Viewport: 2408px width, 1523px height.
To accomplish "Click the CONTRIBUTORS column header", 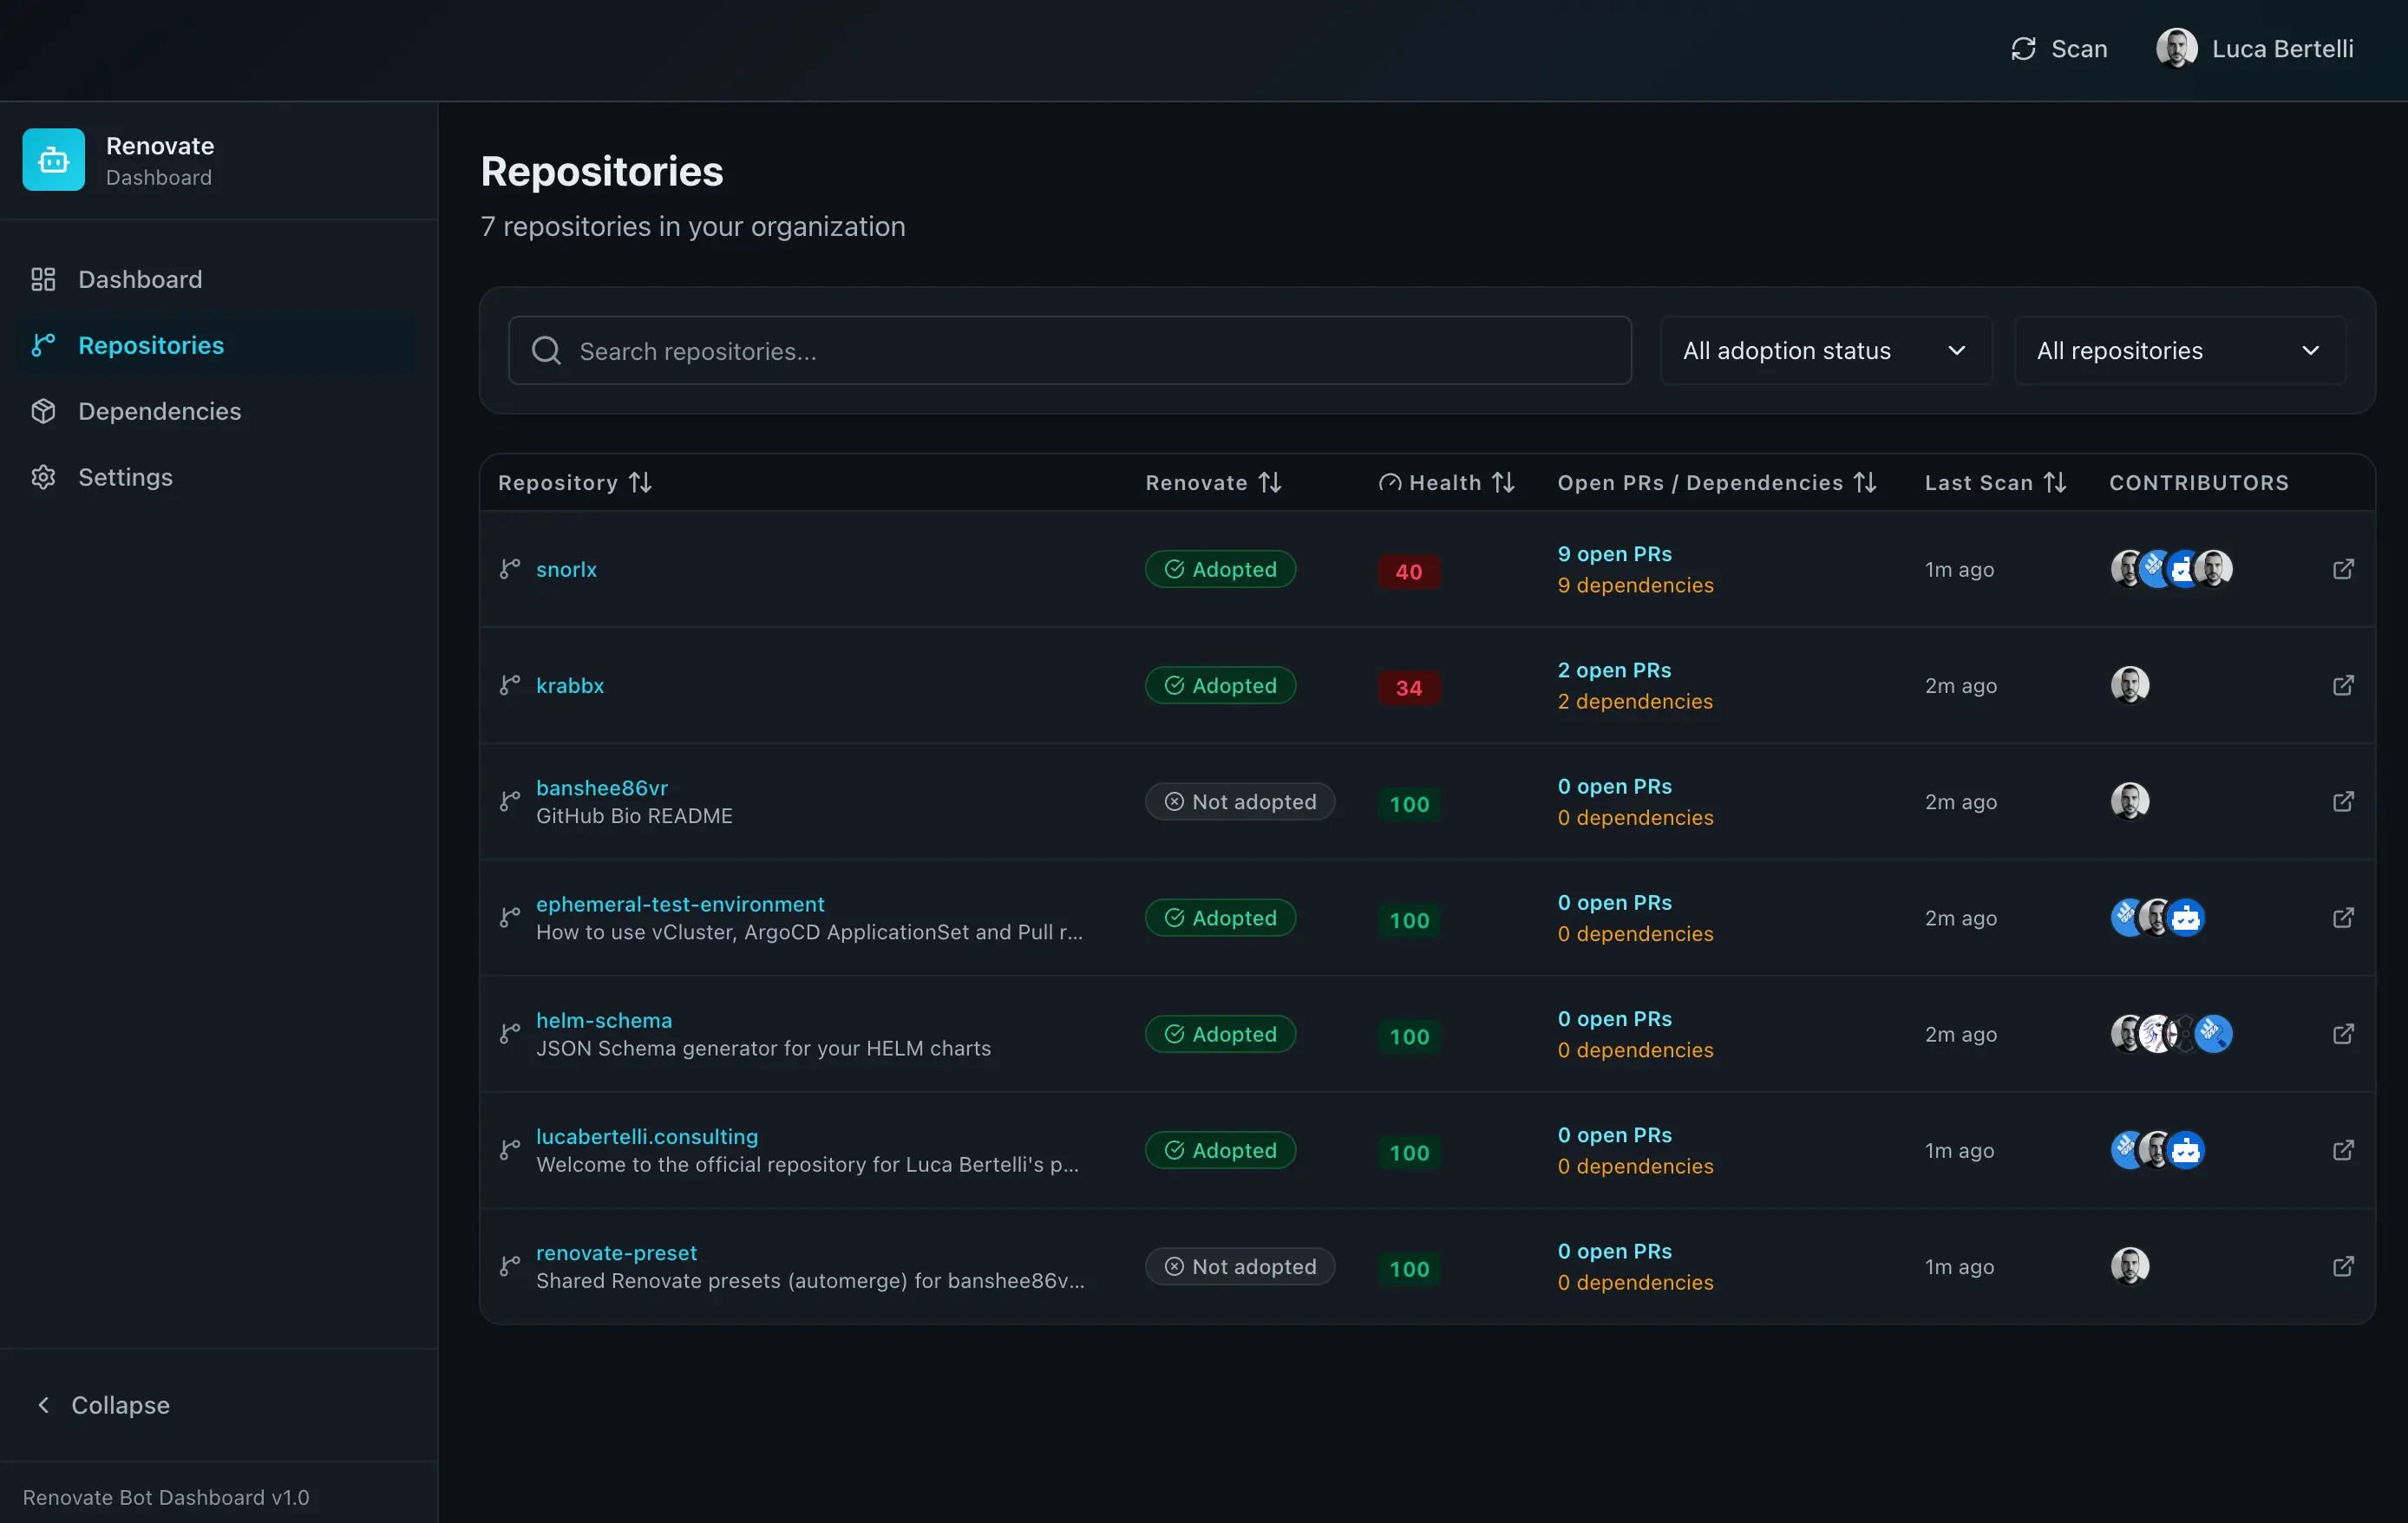I will tap(2199, 483).
